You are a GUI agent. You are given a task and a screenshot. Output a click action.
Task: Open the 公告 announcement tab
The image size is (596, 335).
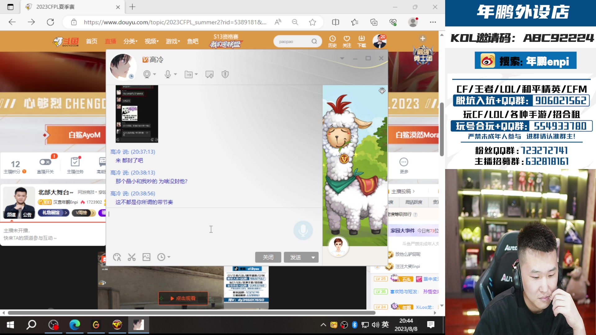(27, 215)
